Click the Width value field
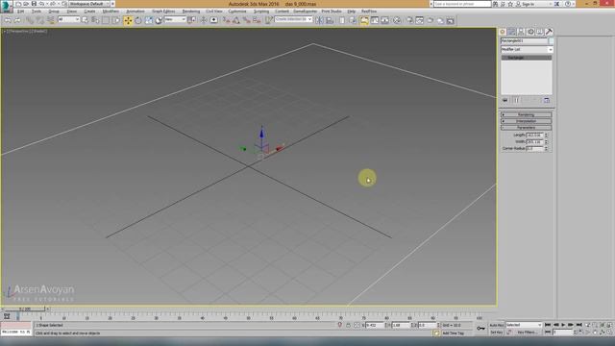 (x=534, y=141)
